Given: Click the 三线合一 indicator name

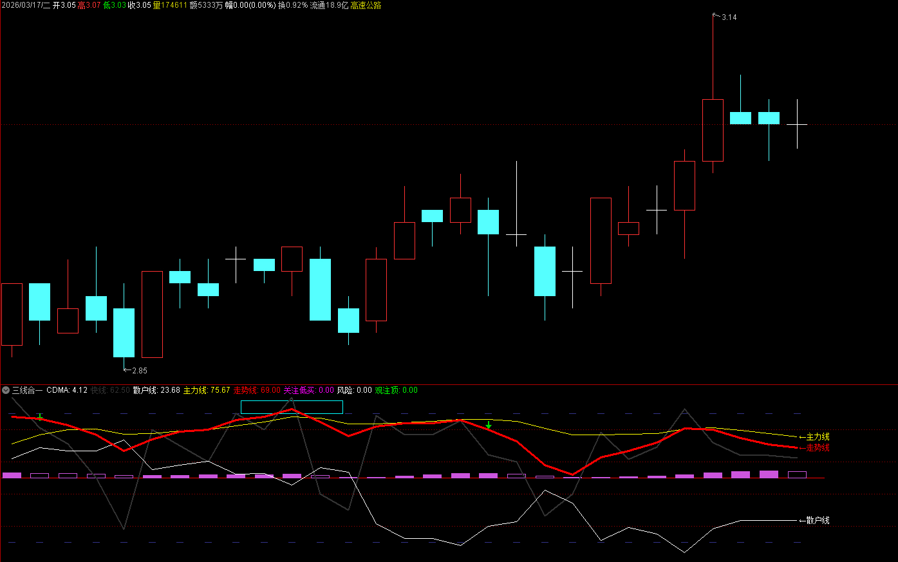Looking at the screenshot, I should [x=27, y=390].
